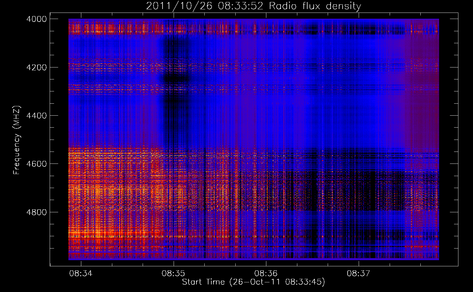Select the '4600' frequency axis label
The image size is (473, 292).
pyautogui.click(x=37, y=164)
